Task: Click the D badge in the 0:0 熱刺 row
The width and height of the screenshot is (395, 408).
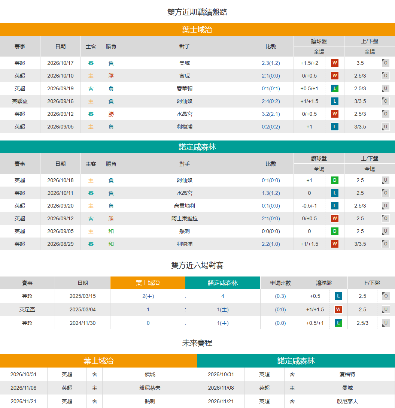Action: pyautogui.click(x=334, y=231)
